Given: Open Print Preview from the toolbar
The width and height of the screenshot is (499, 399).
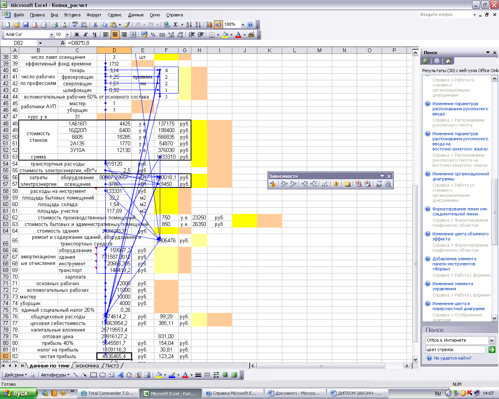Looking at the screenshot, I should tap(64, 25).
